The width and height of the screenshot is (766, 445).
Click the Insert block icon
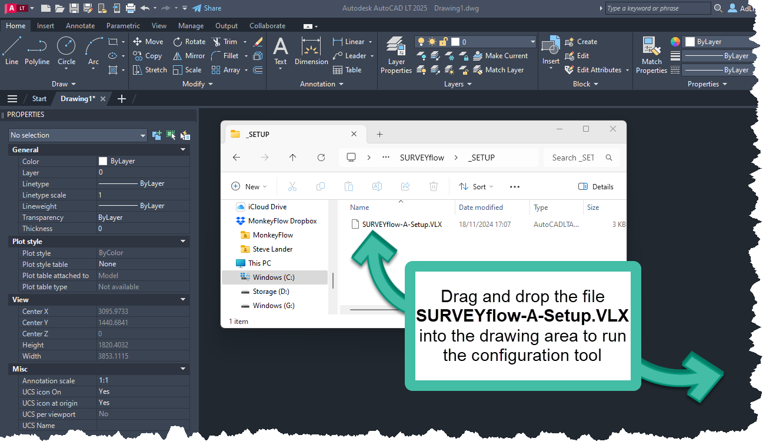pyautogui.click(x=551, y=51)
